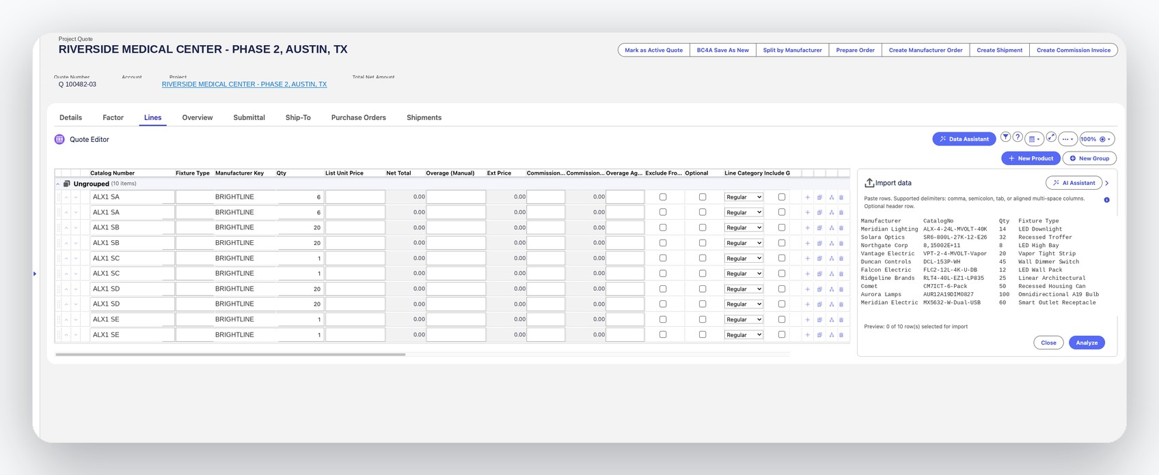1159x475 pixels.
Task: Click drag handle of first ALX1 SC row
Action: click(x=59, y=259)
